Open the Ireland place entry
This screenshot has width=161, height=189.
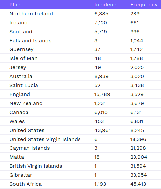click(19, 23)
